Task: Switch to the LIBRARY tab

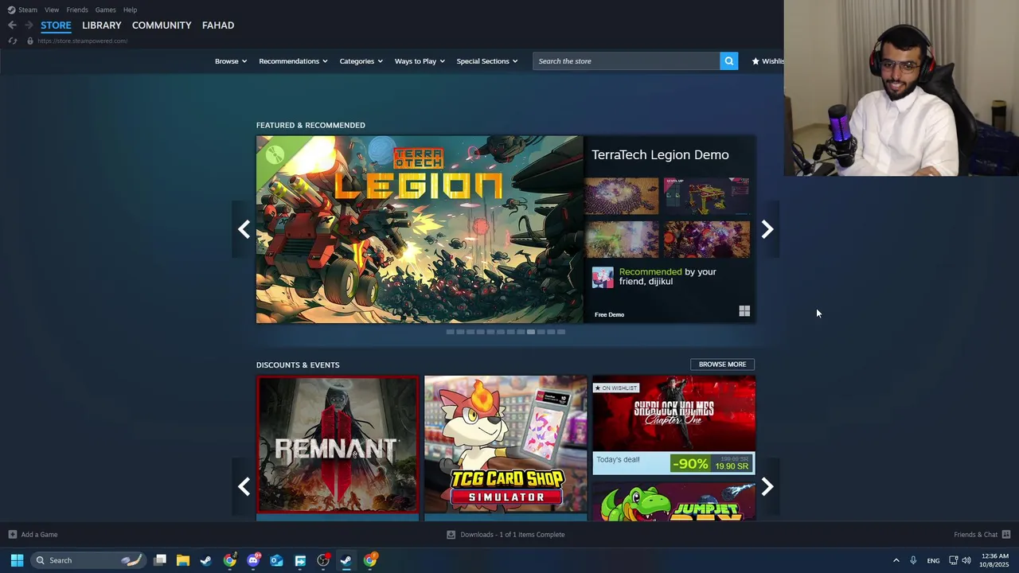Action: 102,25
